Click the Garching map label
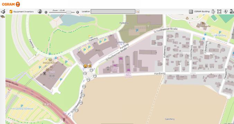234x124 pixels. point(170,119)
